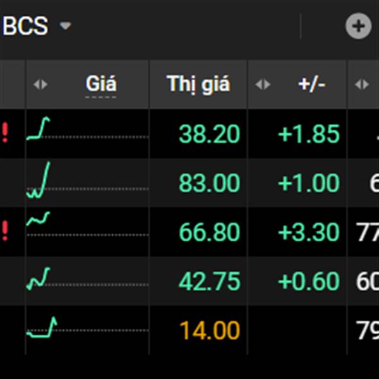This screenshot has width=379, height=379.
Task: Click resize arrows on the rightmost column
Action: coord(362,85)
